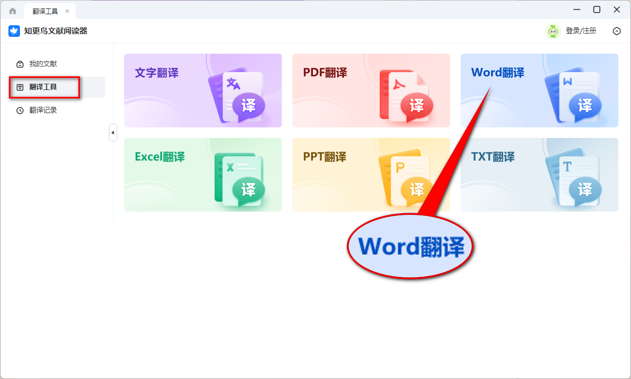Click the 翻译记录 clock icon
This screenshot has height=379, width=631.
pyautogui.click(x=20, y=111)
